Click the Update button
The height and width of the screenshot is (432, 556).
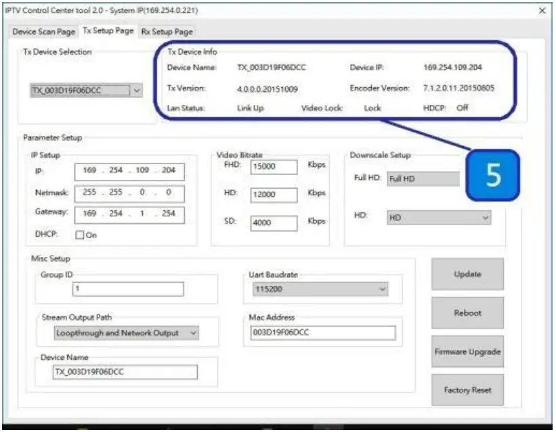467,274
